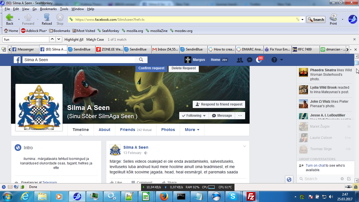Open the Bookmarks menu
This screenshot has height=202, width=359.
48,9
